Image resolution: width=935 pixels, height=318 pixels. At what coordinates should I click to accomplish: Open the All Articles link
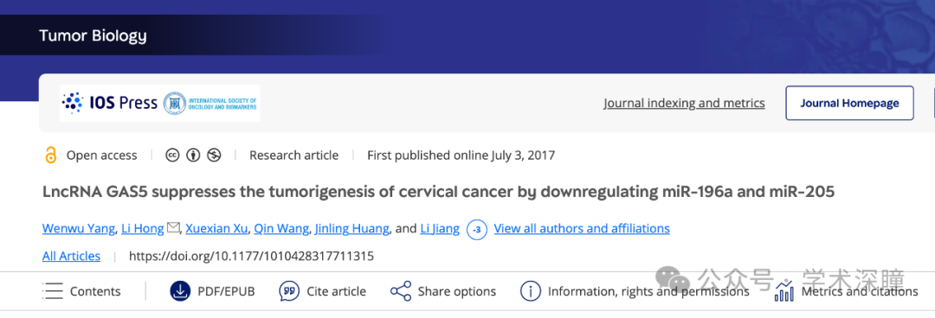[71, 256]
